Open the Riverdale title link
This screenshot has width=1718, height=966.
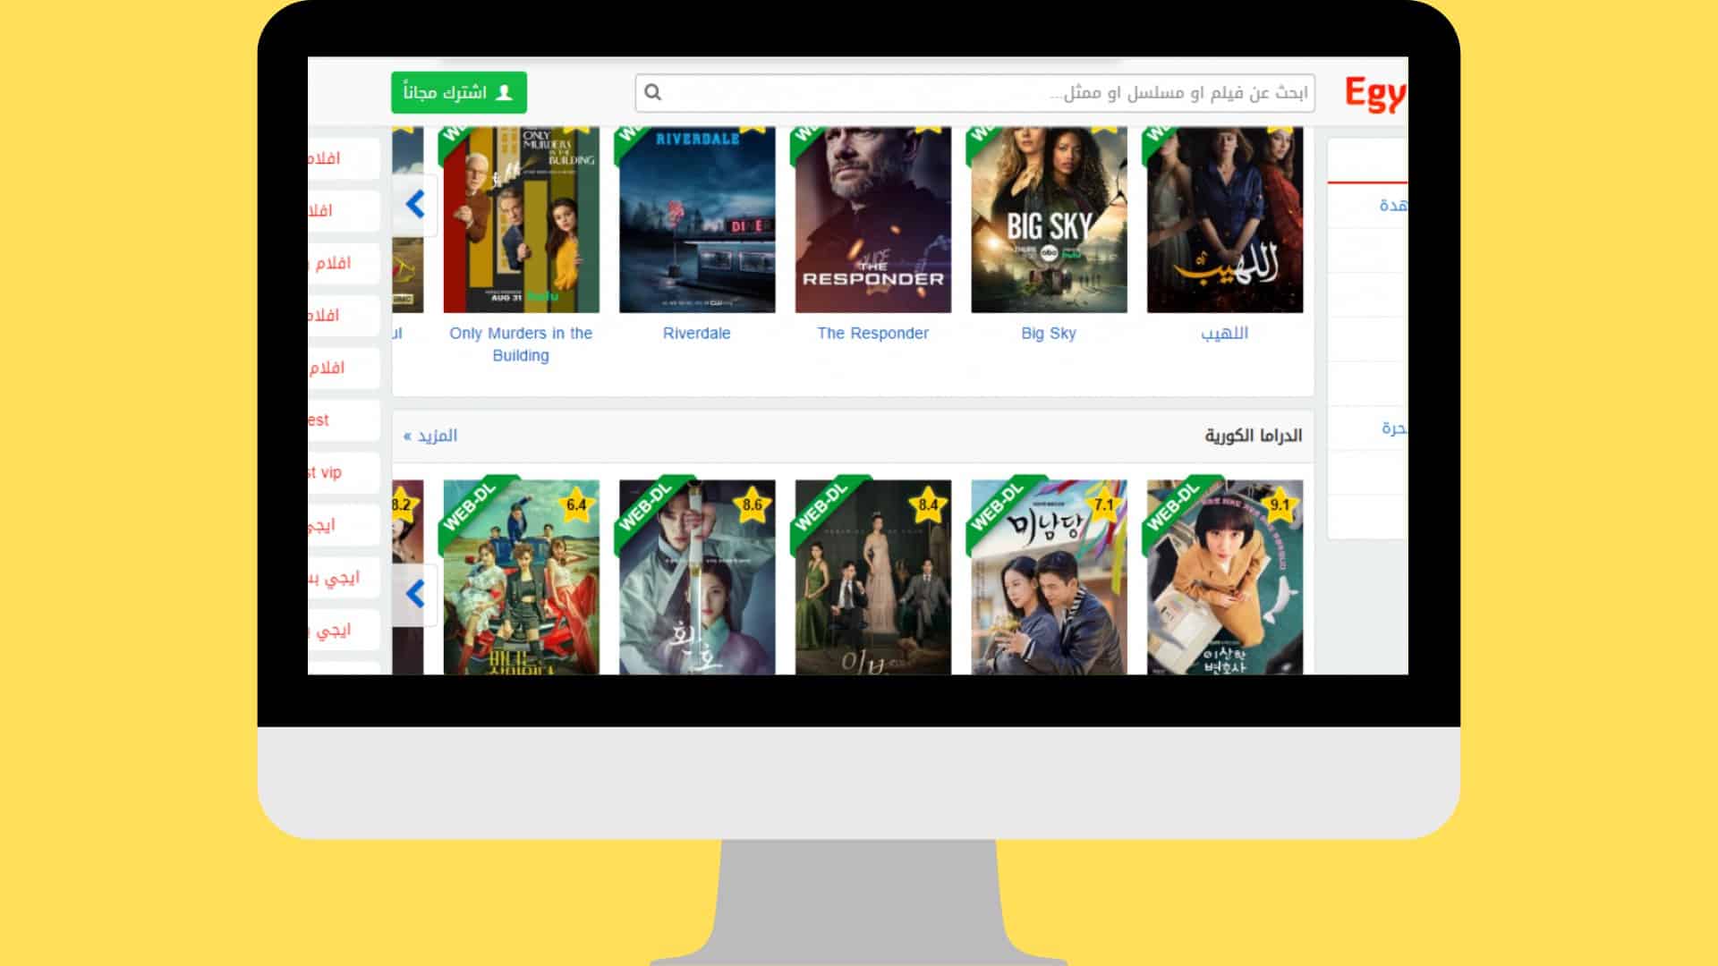[697, 333]
